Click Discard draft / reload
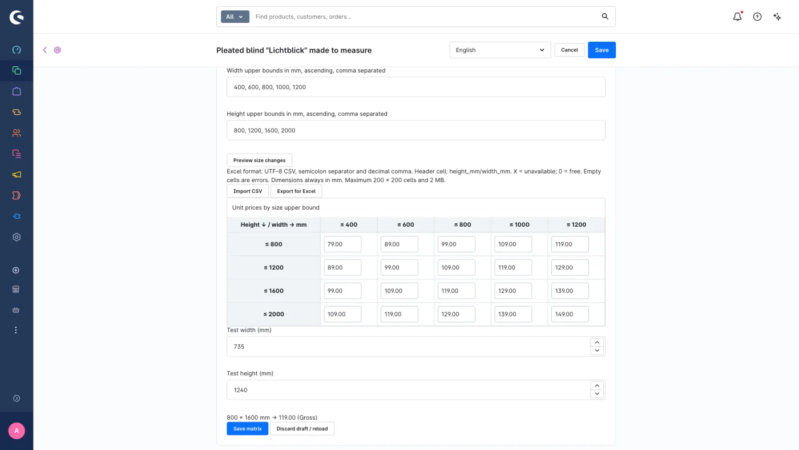The image size is (799, 450). tap(302, 429)
